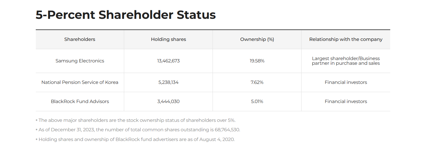Click the 5,238,134 holding shares value
The width and height of the screenshot is (426, 156).
coord(169,82)
